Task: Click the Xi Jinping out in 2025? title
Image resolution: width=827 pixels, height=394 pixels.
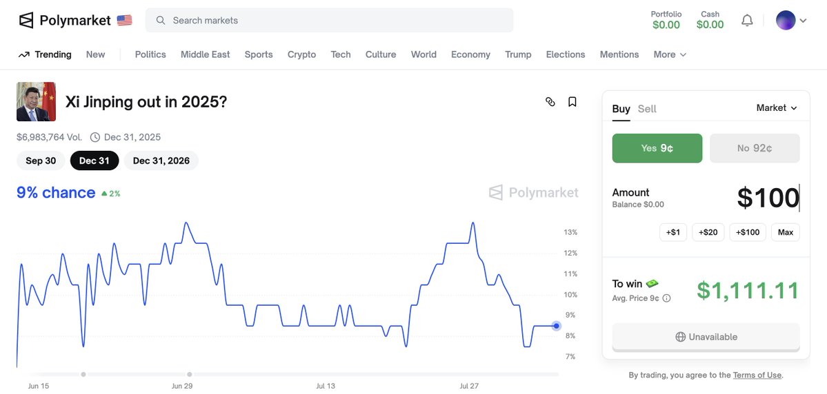Action: coord(146,102)
